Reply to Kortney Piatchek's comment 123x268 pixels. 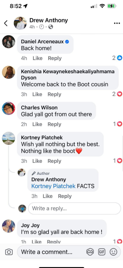[x=55, y=161]
